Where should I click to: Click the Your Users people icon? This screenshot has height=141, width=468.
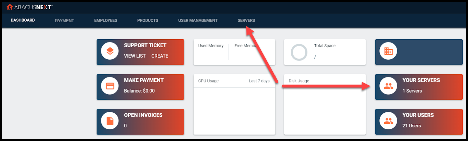coord(388,121)
